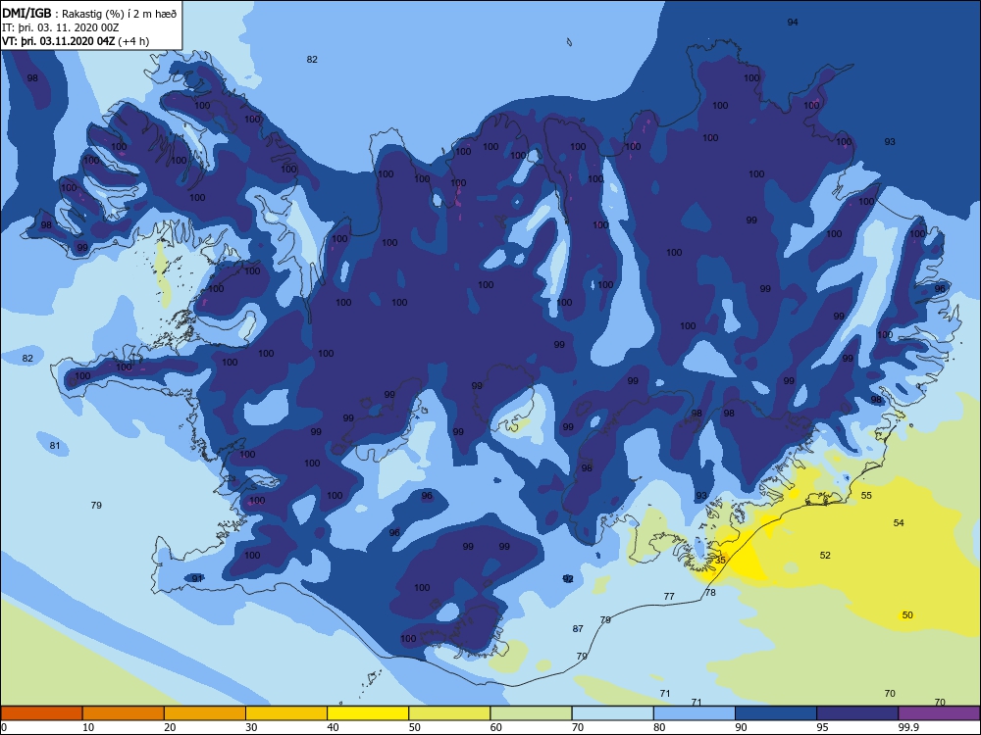Click the 55 humidity value off the south-east coast

(x=866, y=495)
